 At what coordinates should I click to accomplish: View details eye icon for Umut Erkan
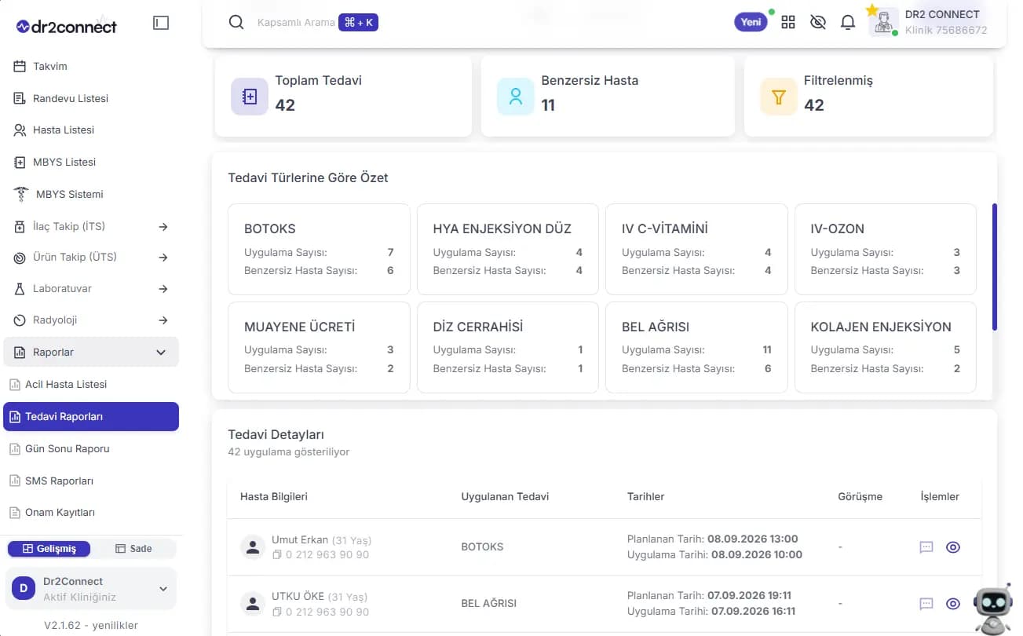tap(953, 547)
